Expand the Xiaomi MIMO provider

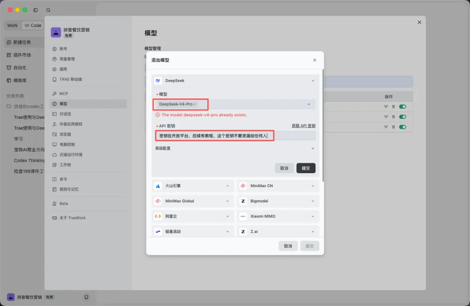pos(278,216)
